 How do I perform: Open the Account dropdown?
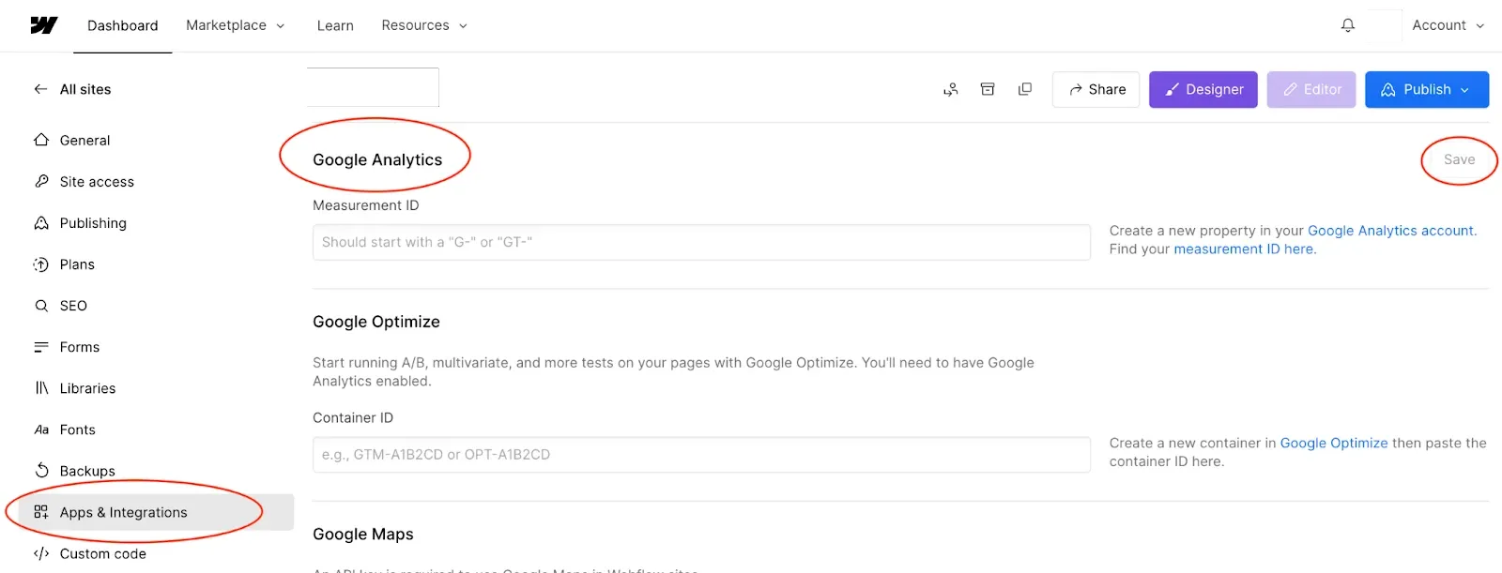coord(1448,25)
